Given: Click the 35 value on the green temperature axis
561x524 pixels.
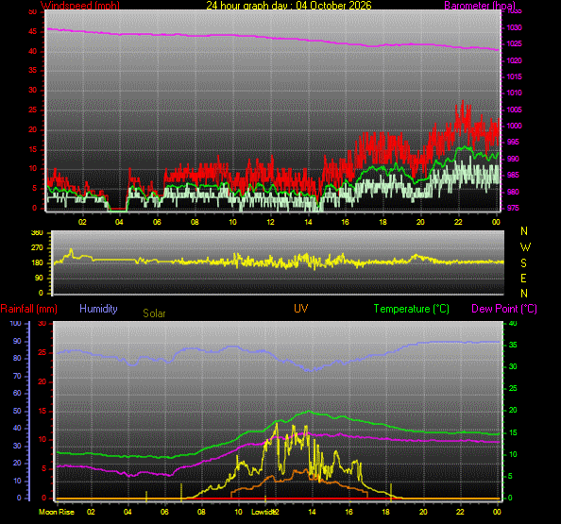Looking at the screenshot, I should tap(513, 345).
